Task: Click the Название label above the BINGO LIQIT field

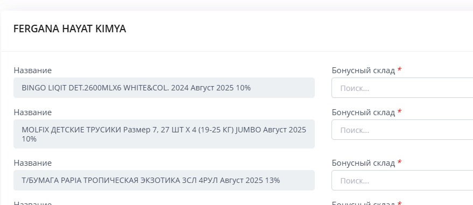Action: click(x=33, y=70)
